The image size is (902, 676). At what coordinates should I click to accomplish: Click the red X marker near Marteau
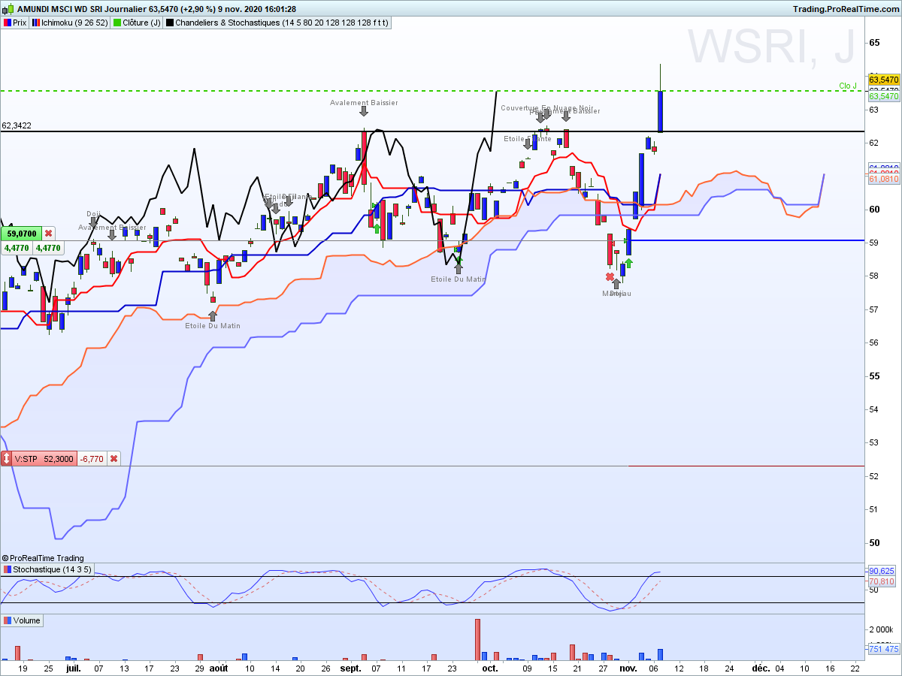[x=610, y=276]
